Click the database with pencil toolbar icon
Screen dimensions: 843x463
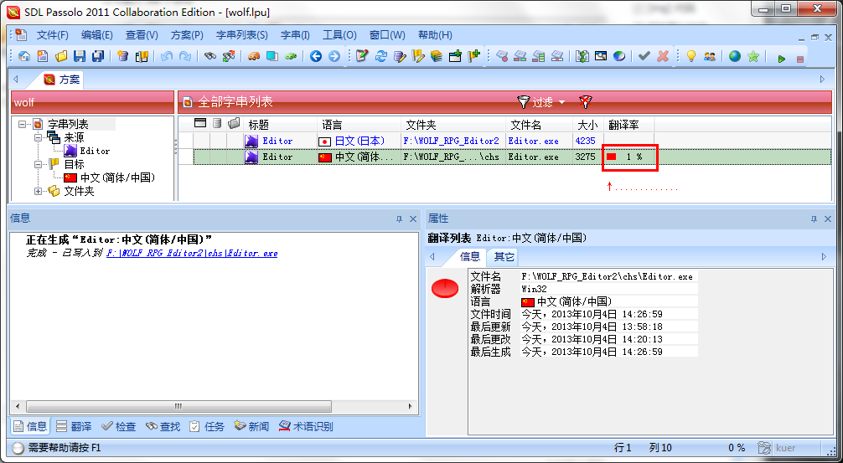(400, 56)
